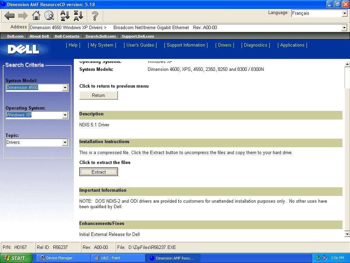Select Dimension AMF Reso... taskbar button
The height and width of the screenshot is (263, 350).
point(173,258)
